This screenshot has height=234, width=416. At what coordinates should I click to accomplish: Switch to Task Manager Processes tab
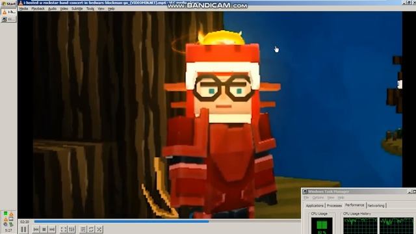[x=334, y=205]
